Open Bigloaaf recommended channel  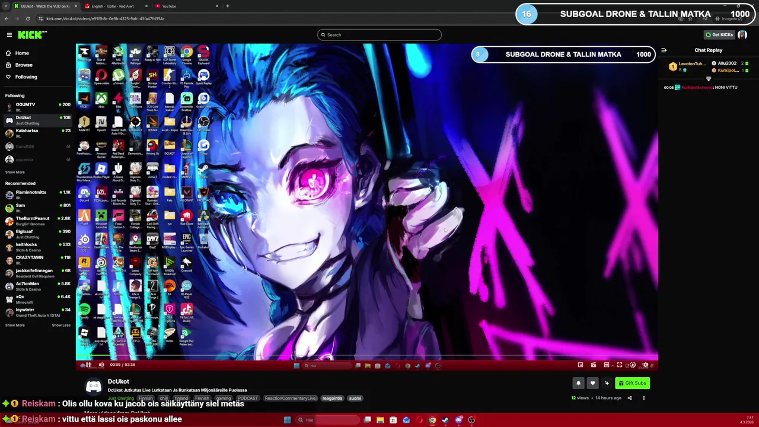(37, 234)
